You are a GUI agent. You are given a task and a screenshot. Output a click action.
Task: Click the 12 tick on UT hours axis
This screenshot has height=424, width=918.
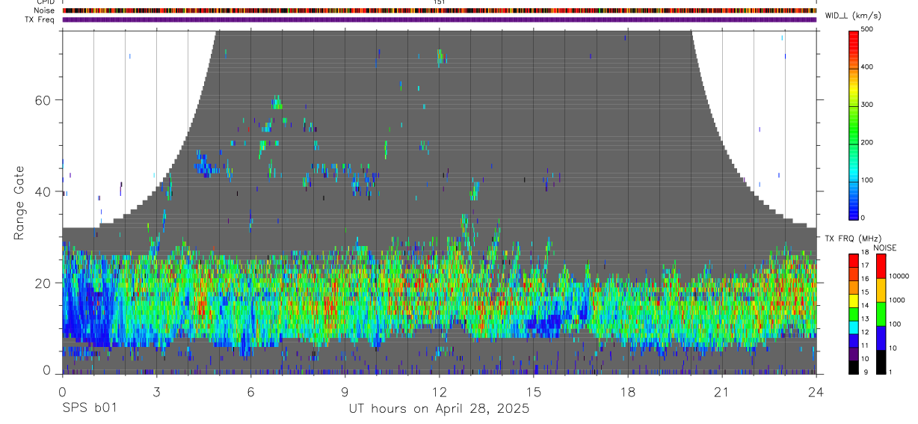click(439, 392)
